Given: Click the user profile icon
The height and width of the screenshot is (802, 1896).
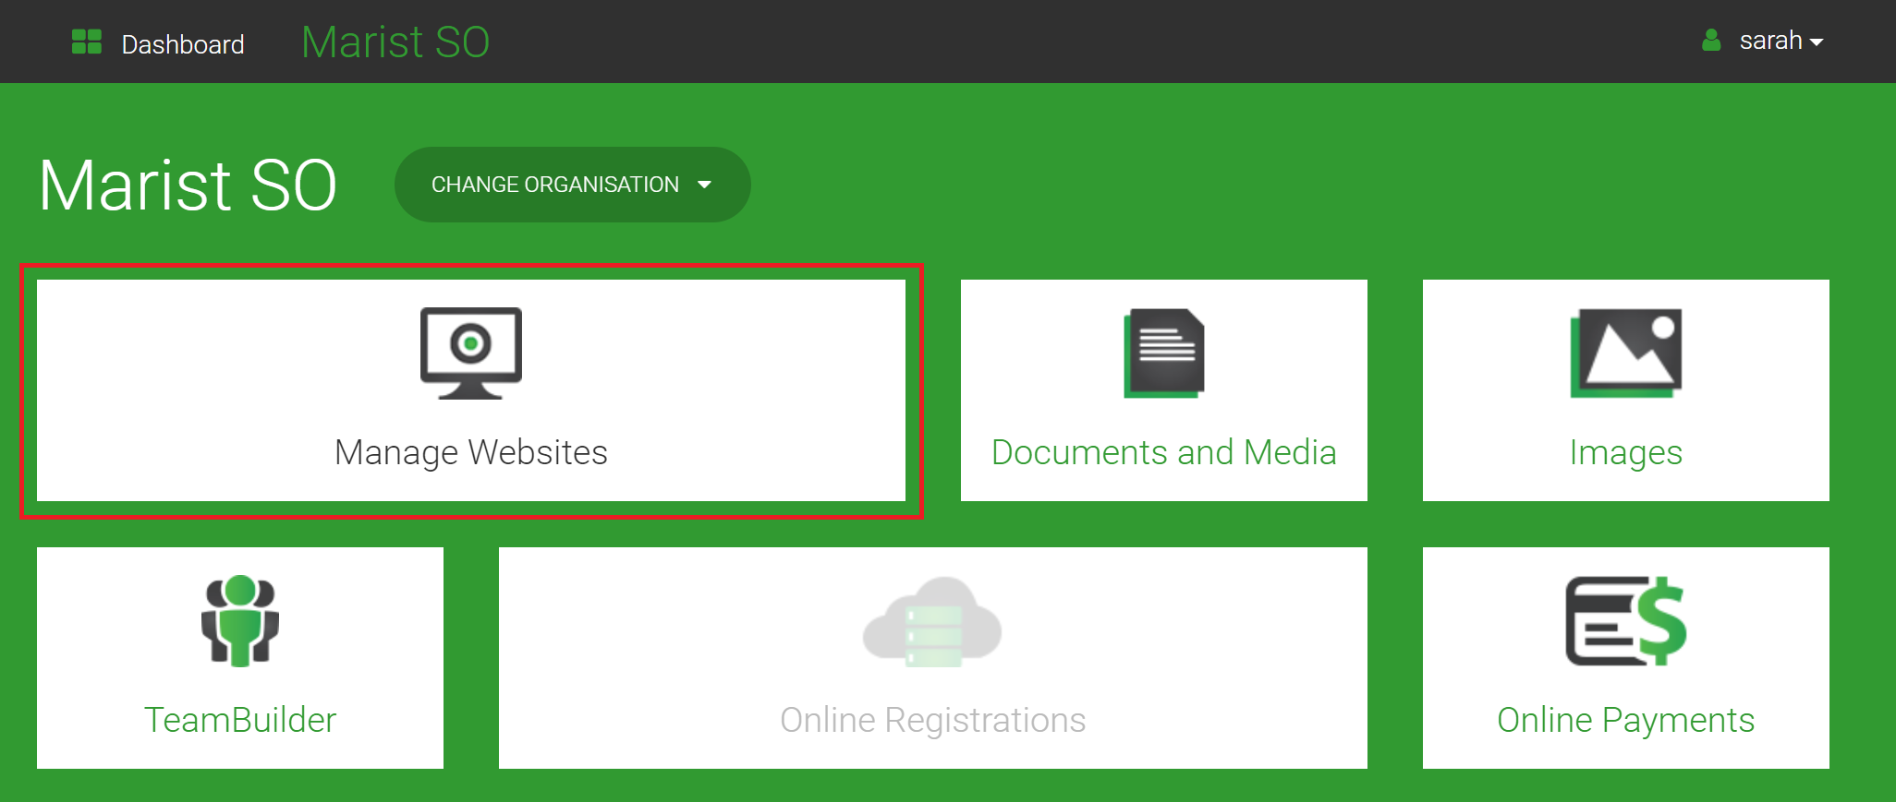Looking at the screenshot, I should [1711, 40].
